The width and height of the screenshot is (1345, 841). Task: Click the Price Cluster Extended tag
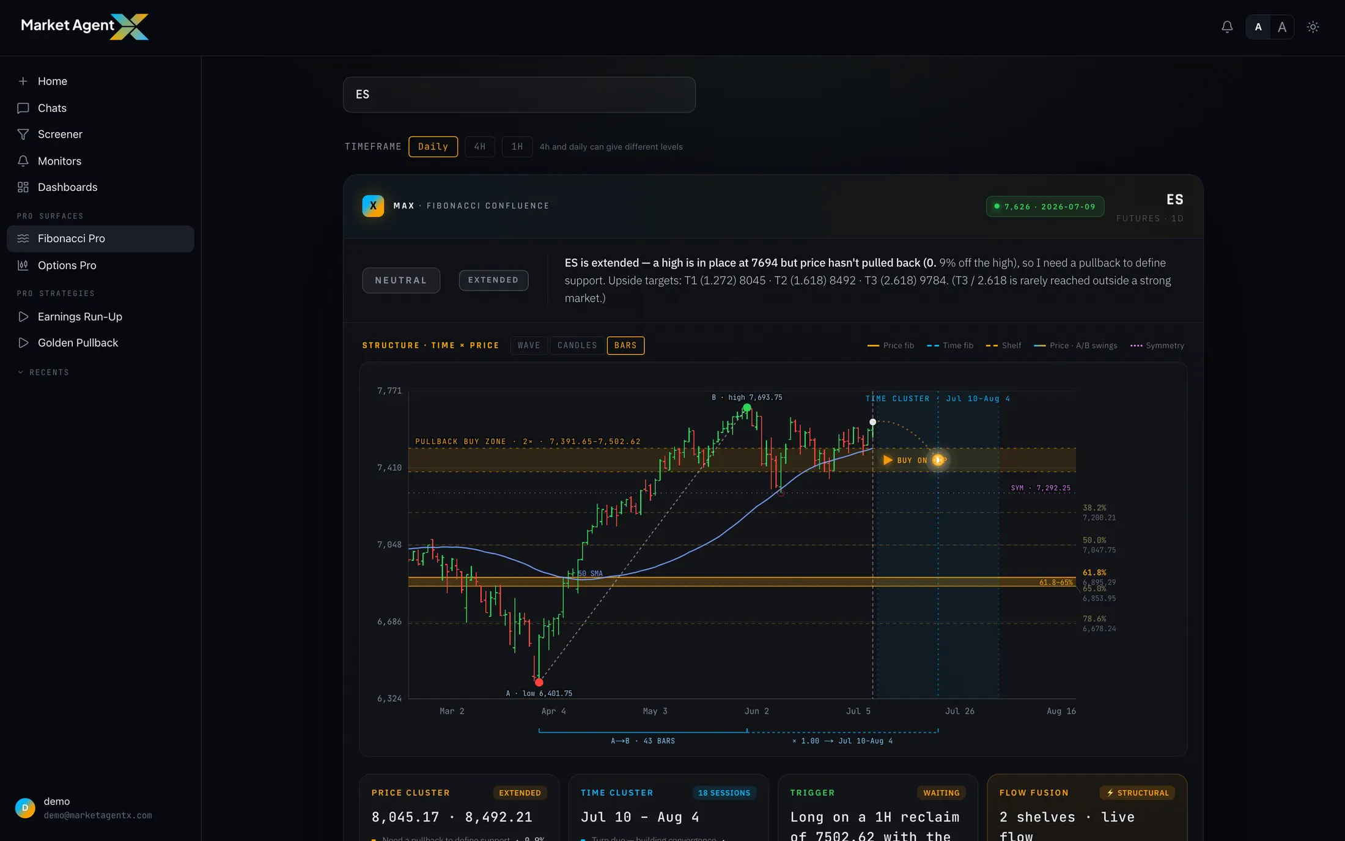(520, 793)
